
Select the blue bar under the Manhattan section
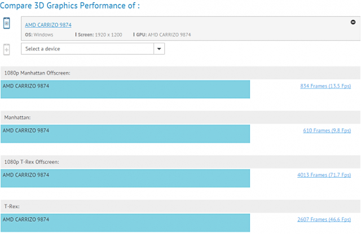[x=125, y=134]
